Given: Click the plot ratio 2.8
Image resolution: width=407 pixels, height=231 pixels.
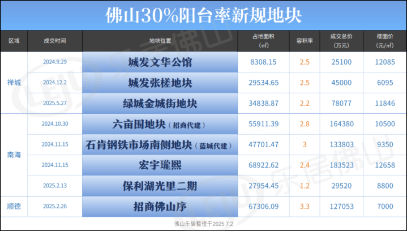Looking at the screenshot, I should [305, 124].
